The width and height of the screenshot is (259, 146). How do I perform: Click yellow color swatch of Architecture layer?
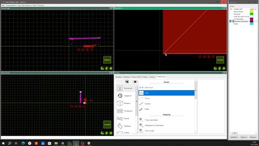[252, 12]
